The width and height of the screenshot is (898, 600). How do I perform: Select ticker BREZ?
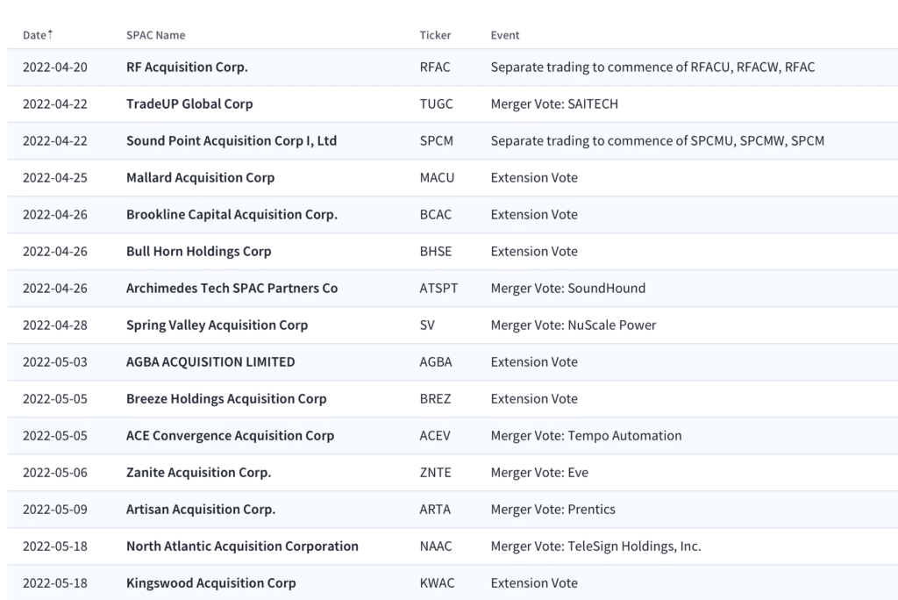[435, 399]
